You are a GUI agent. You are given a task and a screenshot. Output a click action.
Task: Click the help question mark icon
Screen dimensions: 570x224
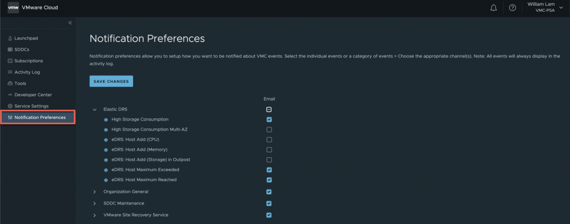(513, 8)
